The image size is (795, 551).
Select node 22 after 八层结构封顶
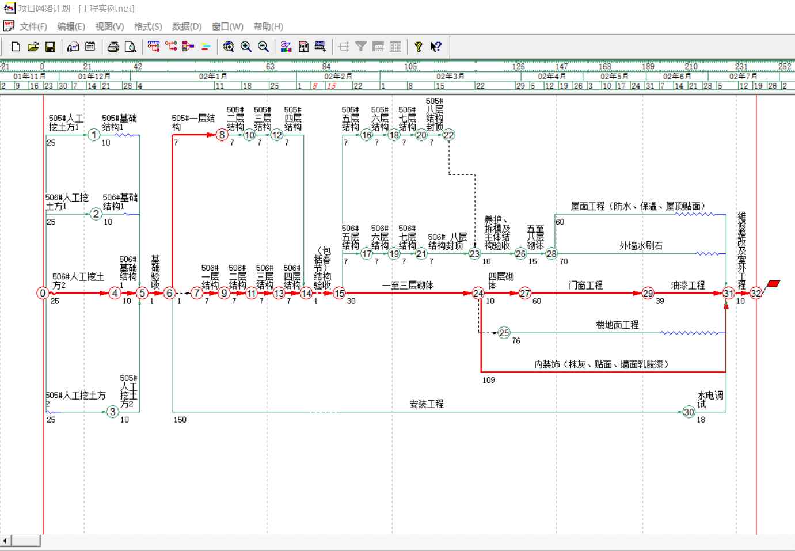[449, 135]
